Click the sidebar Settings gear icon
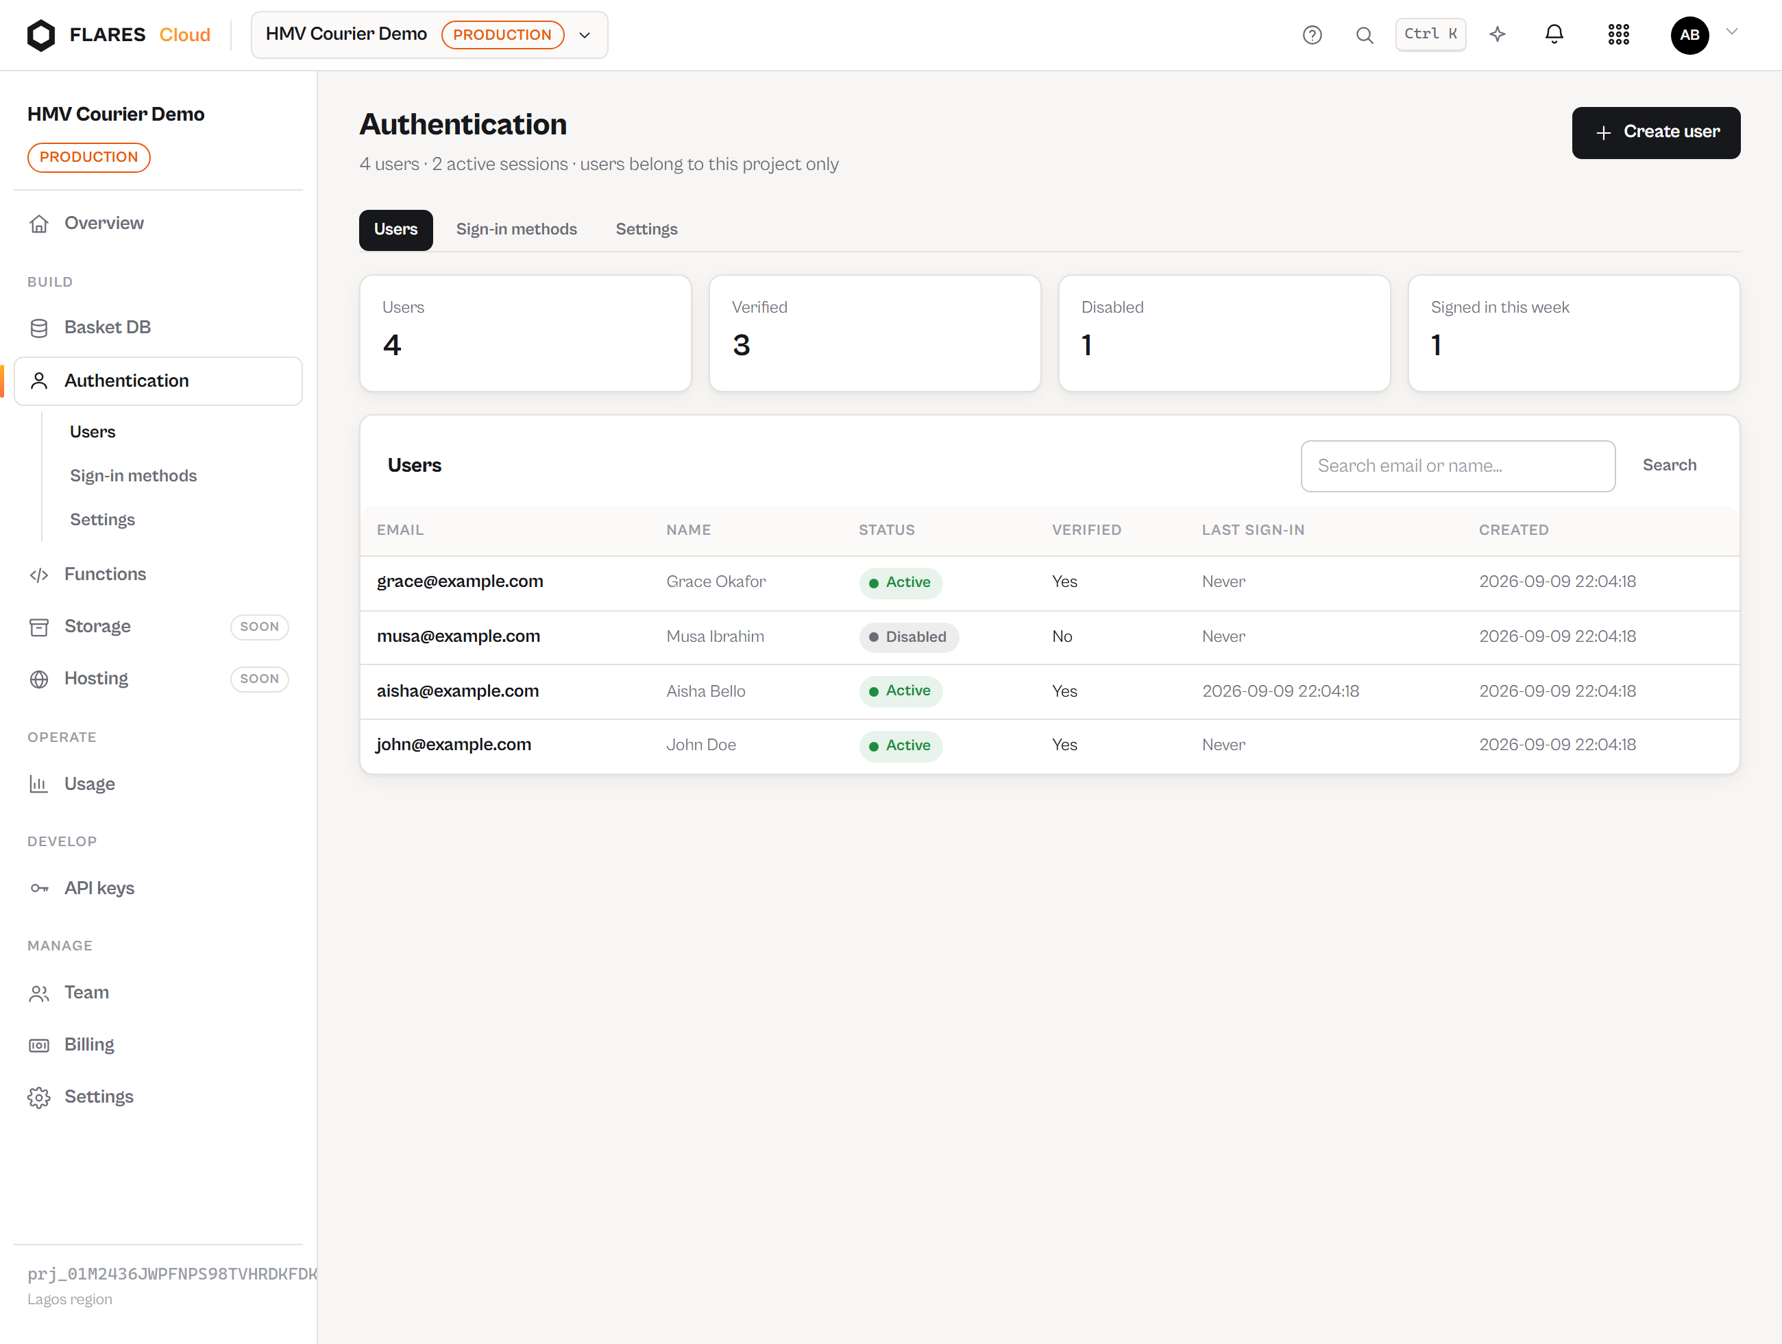1782x1344 pixels. point(38,1097)
